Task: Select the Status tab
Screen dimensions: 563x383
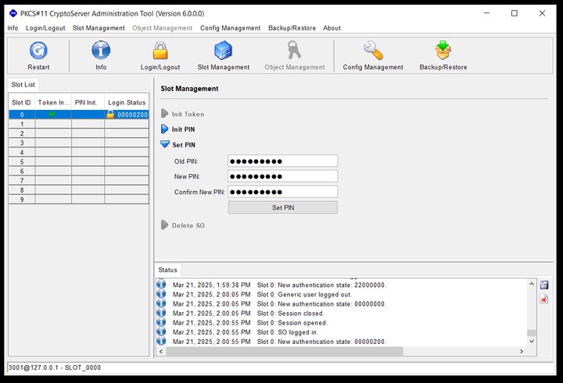Action: [167, 270]
